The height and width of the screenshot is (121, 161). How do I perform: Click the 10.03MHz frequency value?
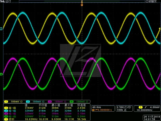tap(31, 119)
